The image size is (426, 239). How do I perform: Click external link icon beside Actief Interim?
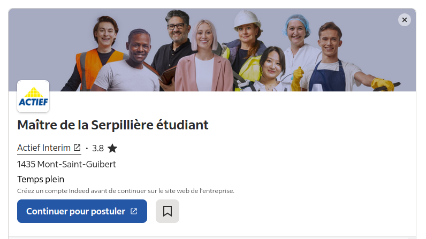[77, 148]
